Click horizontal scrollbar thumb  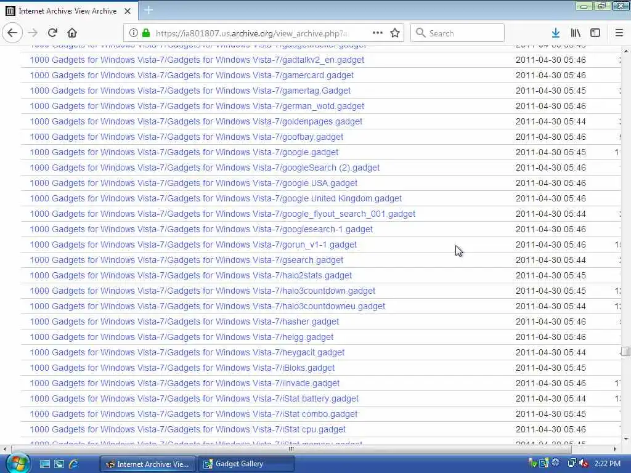click(x=291, y=449)
